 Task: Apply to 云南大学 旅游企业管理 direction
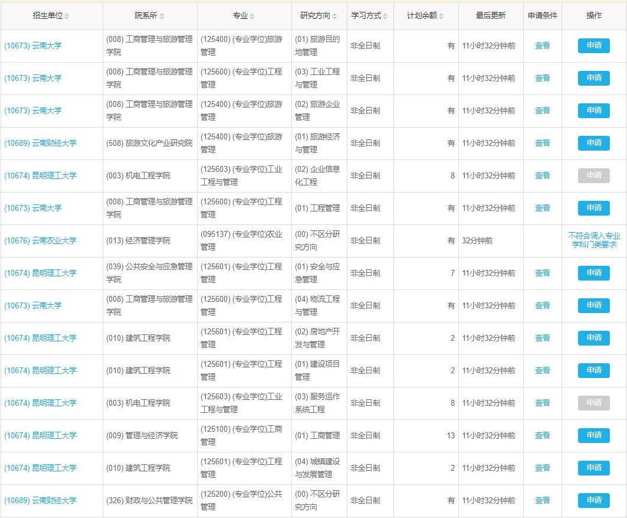593,110
